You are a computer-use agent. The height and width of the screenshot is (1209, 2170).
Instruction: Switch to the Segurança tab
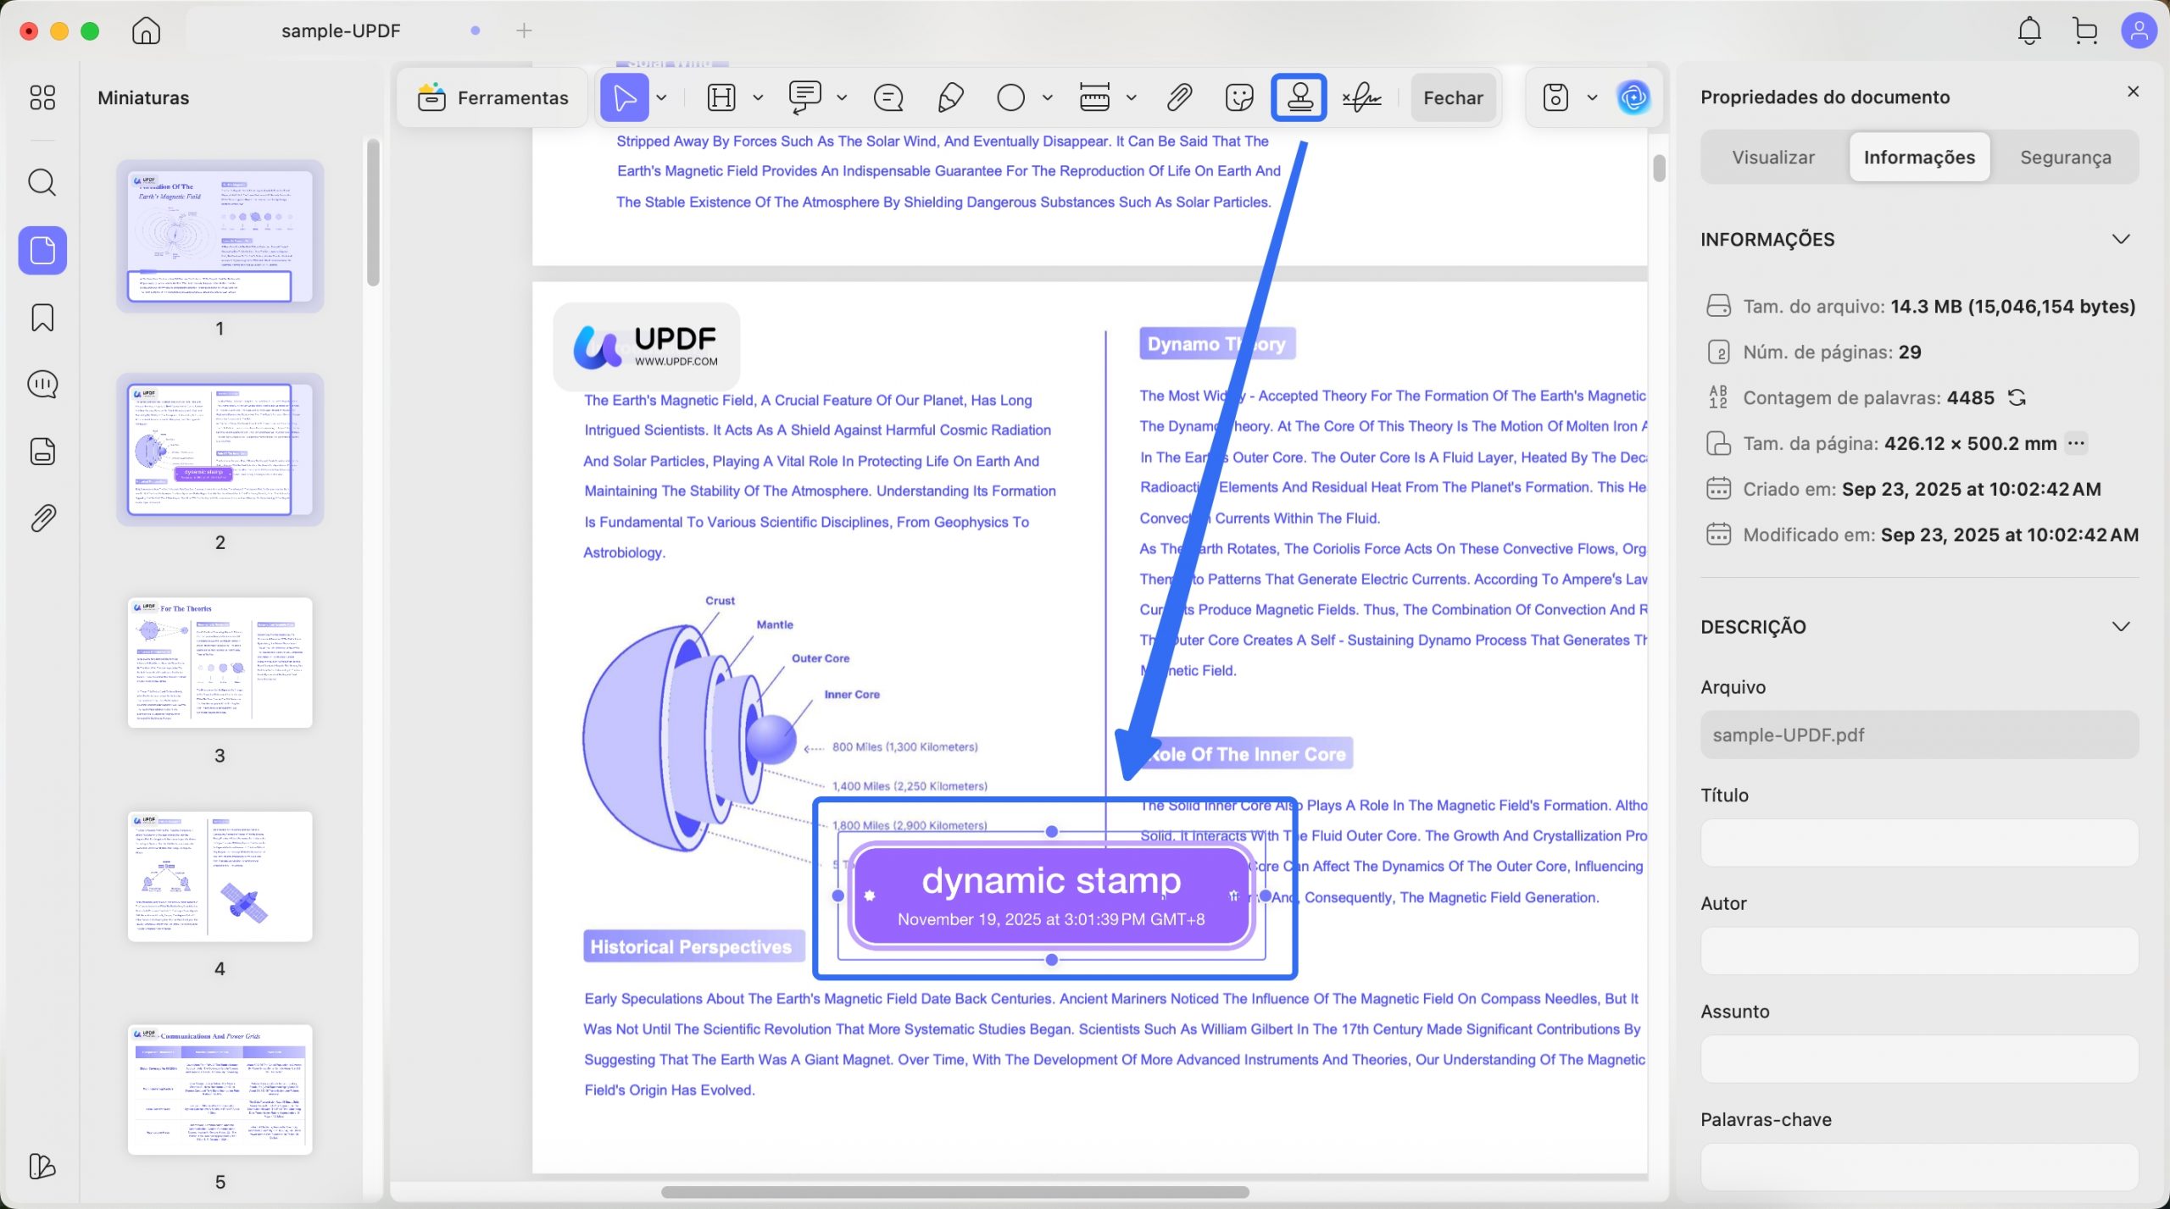(2066, 157)
